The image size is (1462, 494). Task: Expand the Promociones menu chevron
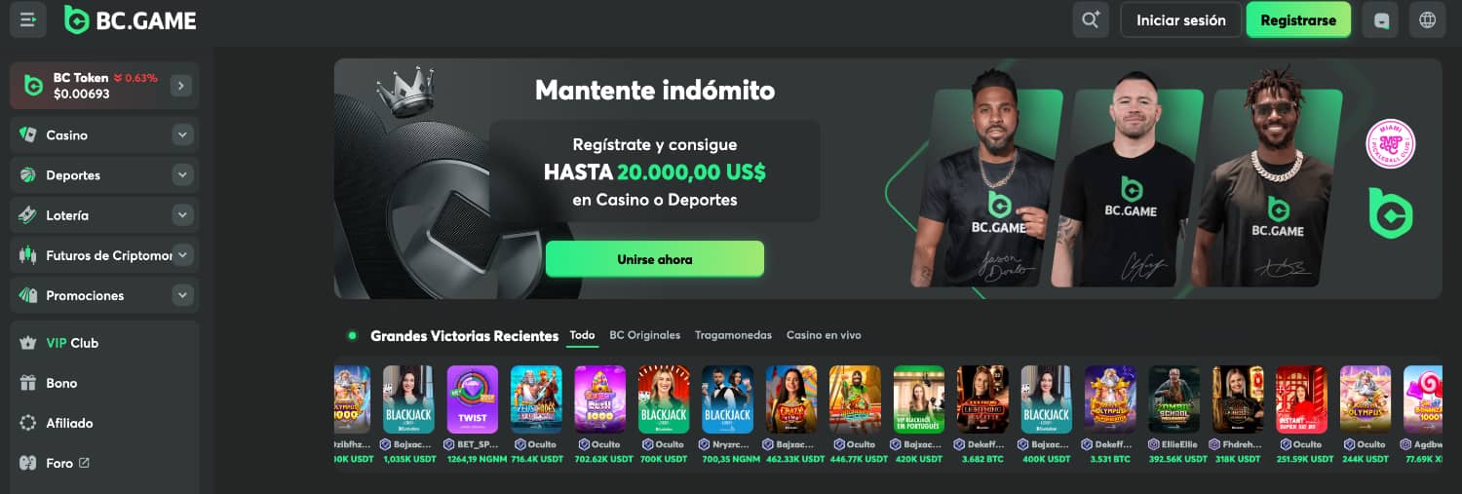pos(182,295)
